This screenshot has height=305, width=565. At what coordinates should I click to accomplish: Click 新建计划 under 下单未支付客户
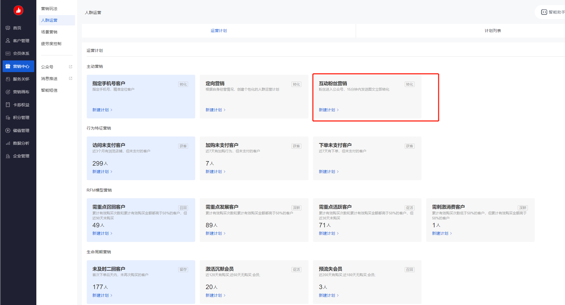329,171
